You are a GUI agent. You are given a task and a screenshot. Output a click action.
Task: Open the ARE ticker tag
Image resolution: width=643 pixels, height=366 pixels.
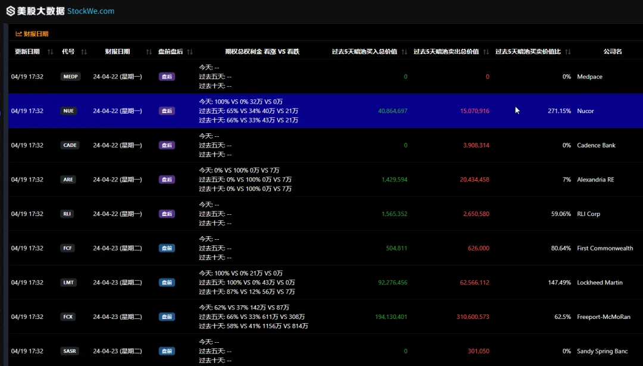(x=68, y=180)
